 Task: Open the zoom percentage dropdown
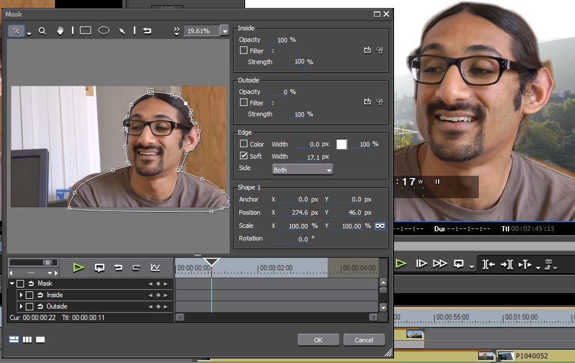225,31
